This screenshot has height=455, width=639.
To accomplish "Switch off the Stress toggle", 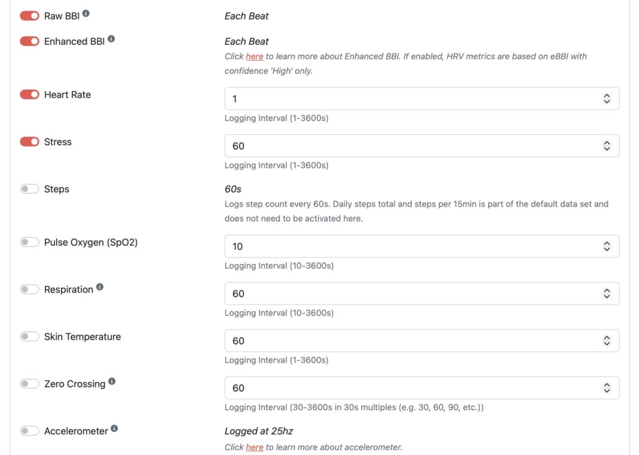I will [x=29, y=142].
